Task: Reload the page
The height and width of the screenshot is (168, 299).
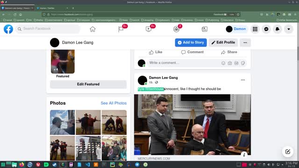Action: [x=15, y=14]
